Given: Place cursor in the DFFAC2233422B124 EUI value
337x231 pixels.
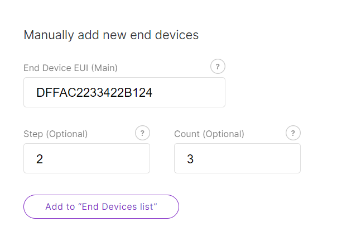Looking at the screenshot, I should click(94, 93).
